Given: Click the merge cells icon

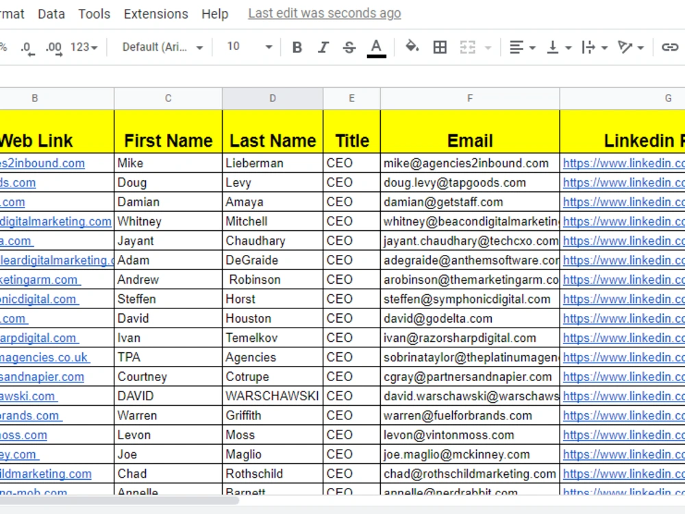Looking at the screenshot, I should click(467, 47).
